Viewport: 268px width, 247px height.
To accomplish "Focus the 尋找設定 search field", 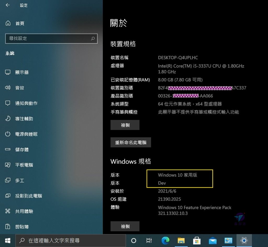I will pos(51,38).
